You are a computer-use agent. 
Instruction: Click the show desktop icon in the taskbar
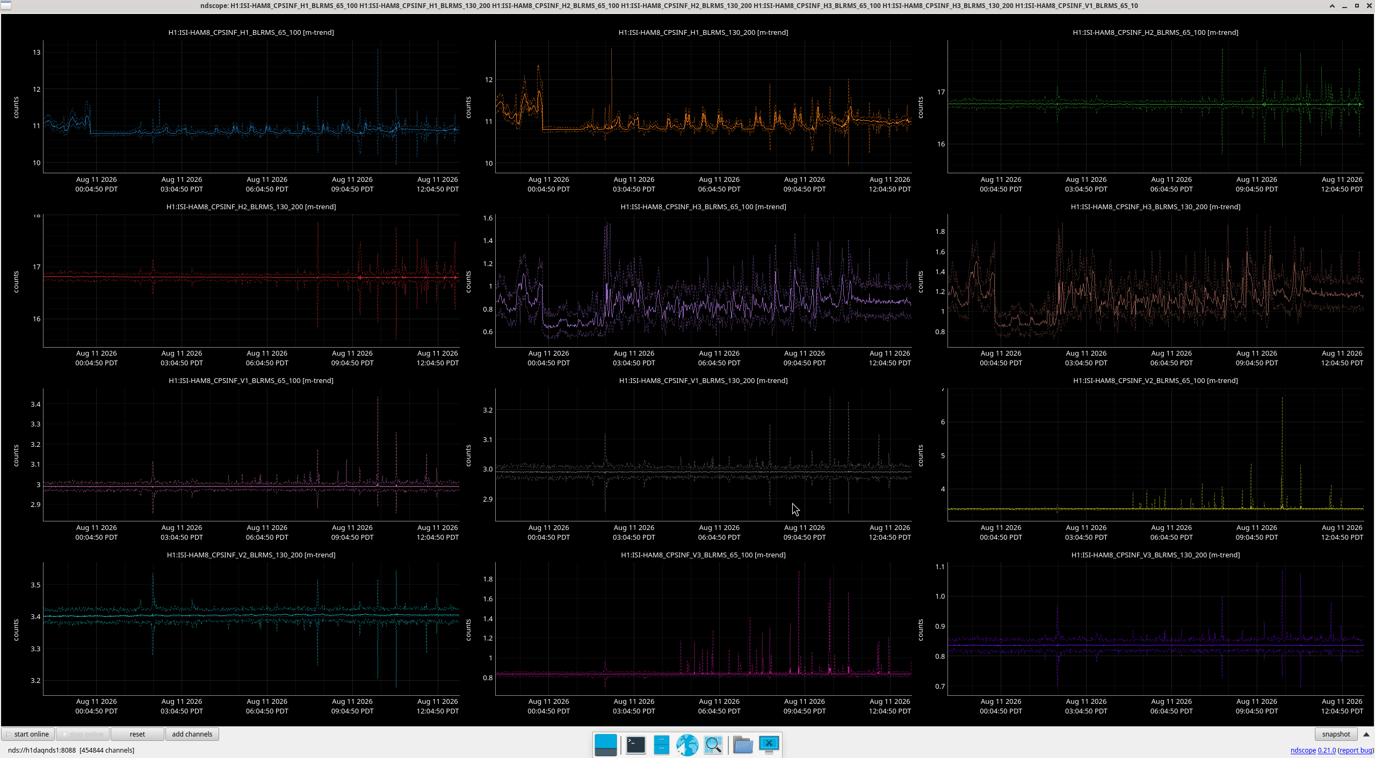pos(605,745)
